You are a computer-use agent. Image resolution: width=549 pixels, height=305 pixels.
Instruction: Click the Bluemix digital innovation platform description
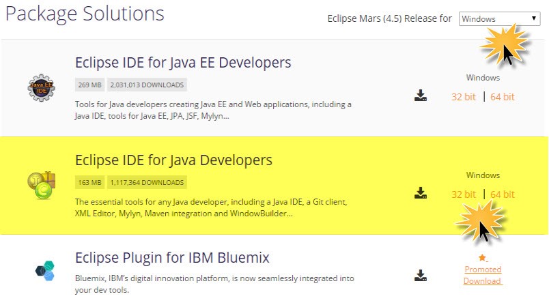click(x=214, y=284)
